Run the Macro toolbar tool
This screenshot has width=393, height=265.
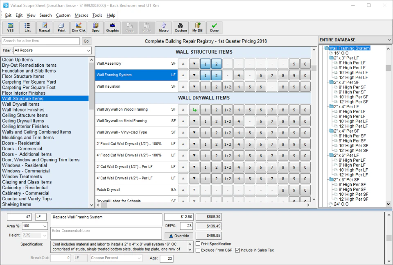pos(163,27)
